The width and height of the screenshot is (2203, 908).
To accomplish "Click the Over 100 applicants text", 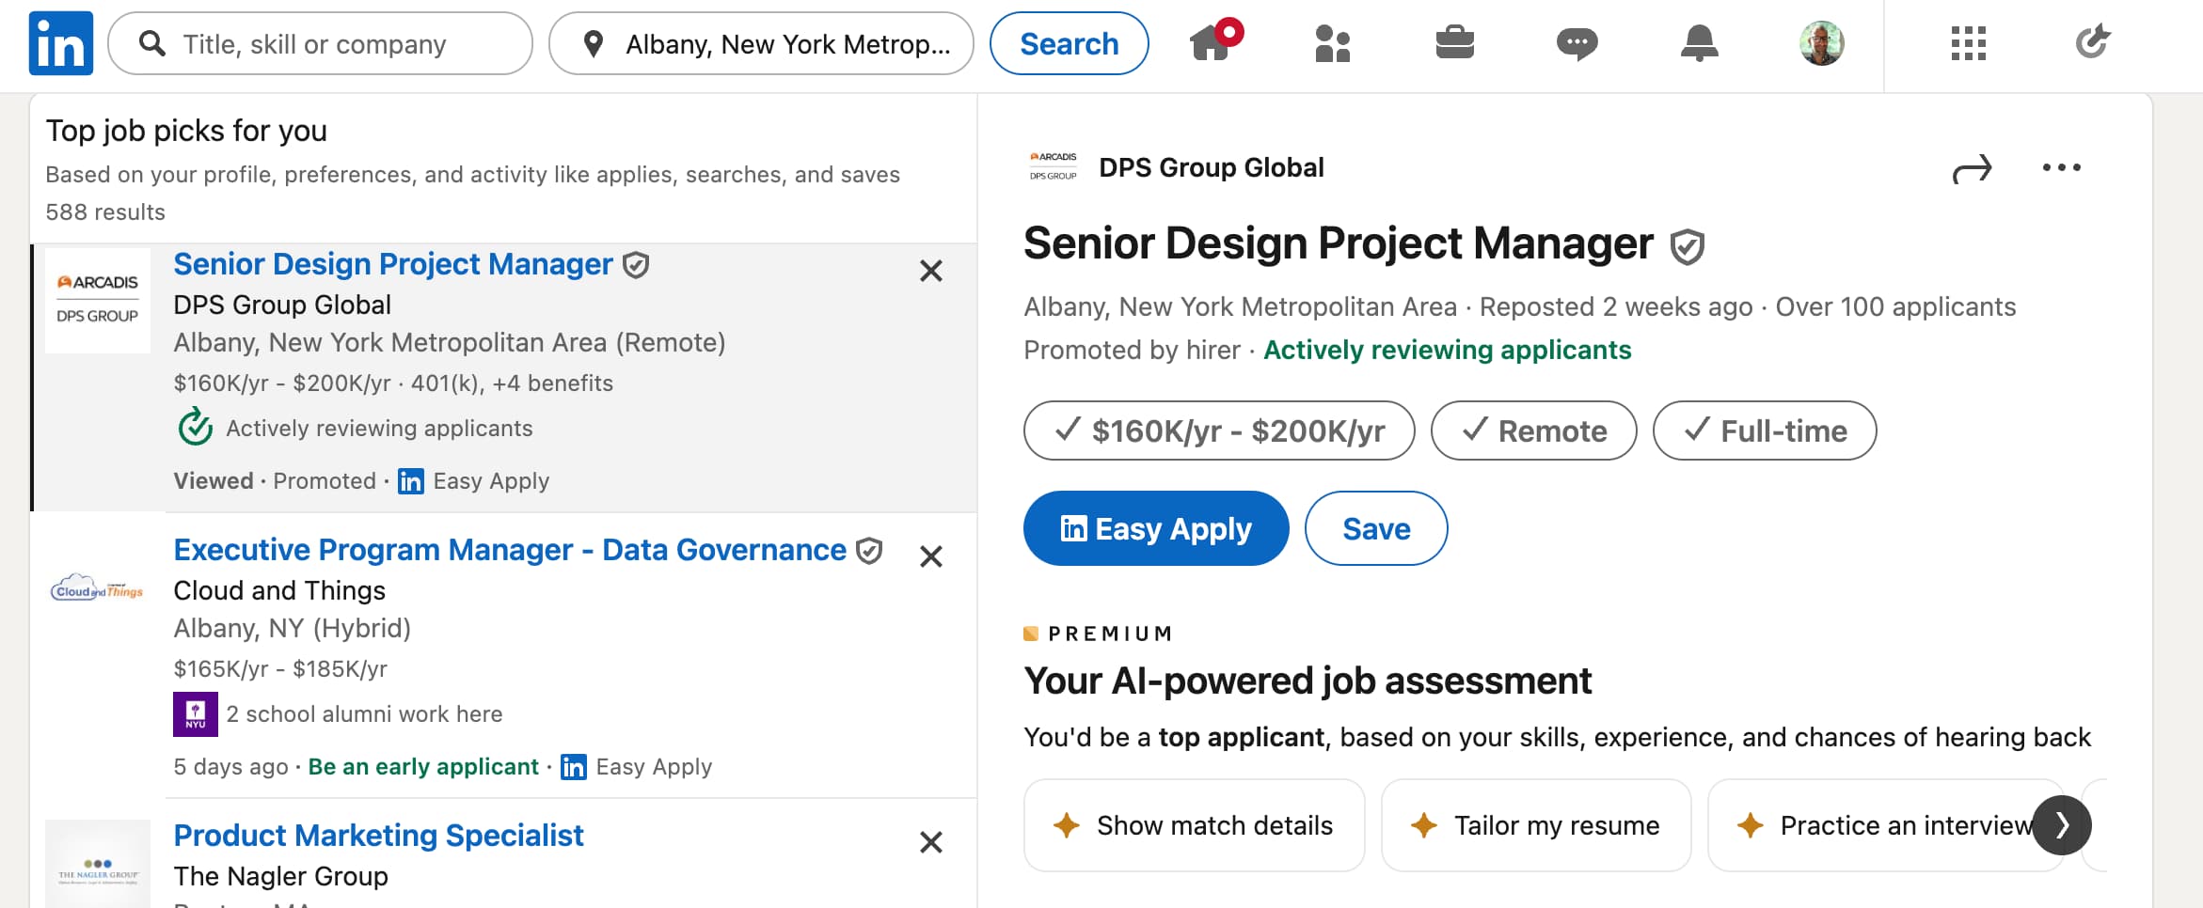I will (x=1895, y=306).
